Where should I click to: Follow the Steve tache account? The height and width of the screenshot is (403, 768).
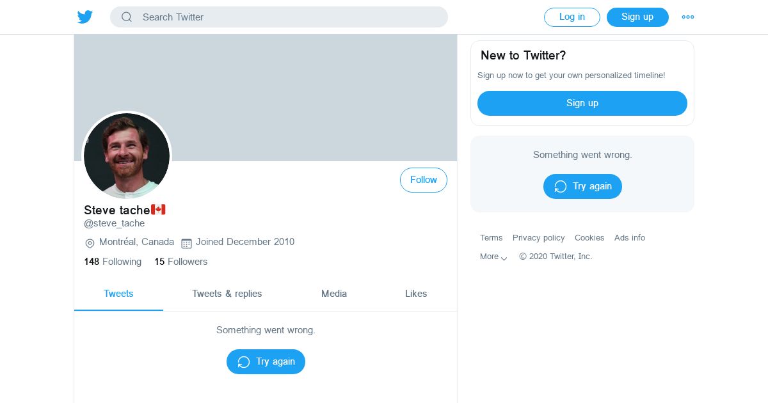point(424,180)
